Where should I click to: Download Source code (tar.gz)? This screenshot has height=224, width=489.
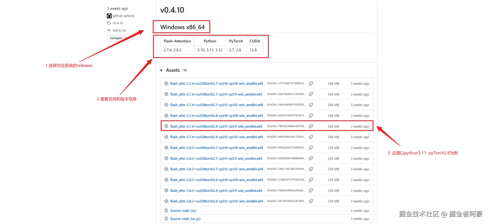185,219
